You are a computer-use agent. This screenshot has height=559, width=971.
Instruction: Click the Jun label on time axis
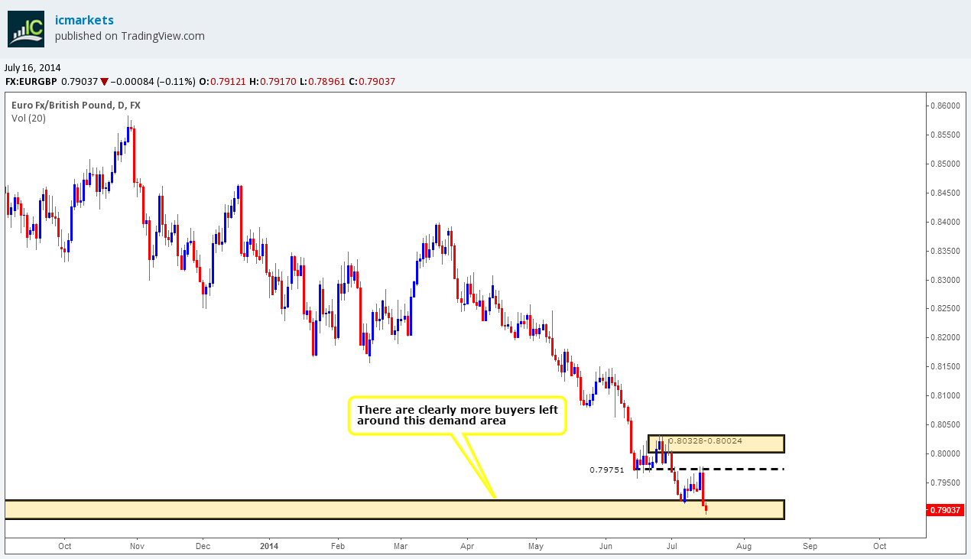tap(606, 546)
